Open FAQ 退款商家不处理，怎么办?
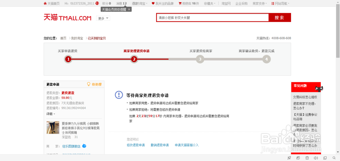The image size is (340, 161). (304, 106)
